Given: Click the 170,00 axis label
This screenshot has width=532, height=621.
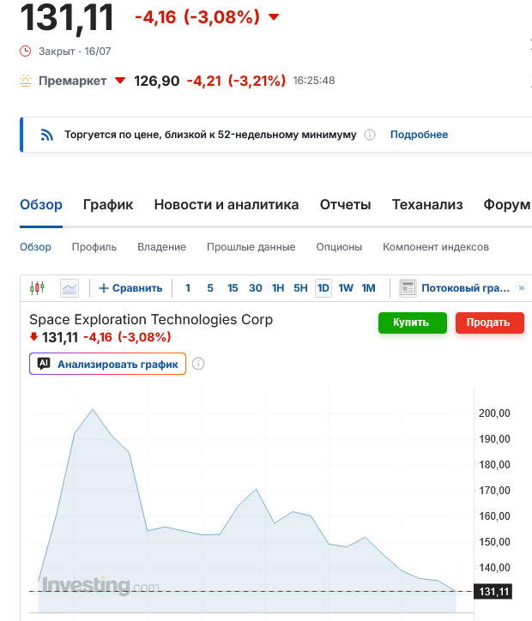Looking at the screenshot, I should 494,491.
